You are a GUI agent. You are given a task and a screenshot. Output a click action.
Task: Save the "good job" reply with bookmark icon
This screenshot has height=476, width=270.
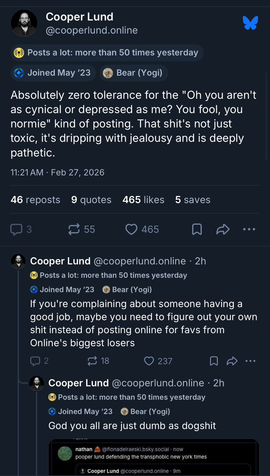click(x=214, y=361)
